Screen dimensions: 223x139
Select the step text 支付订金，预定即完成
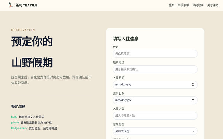(x=43, y=128)
